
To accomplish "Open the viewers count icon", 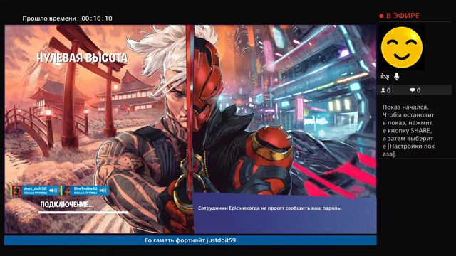I will click(383, 90).
